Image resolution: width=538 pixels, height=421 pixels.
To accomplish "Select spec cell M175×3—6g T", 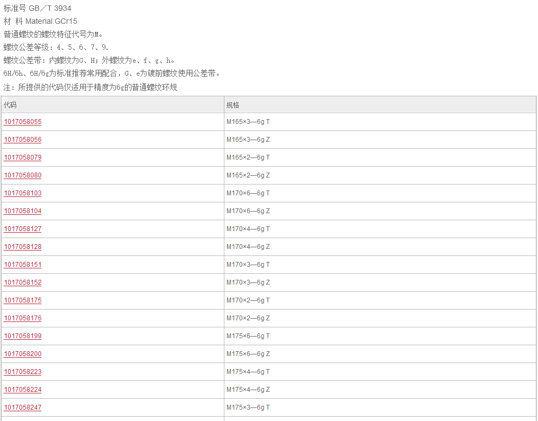I will pos(380,407).
